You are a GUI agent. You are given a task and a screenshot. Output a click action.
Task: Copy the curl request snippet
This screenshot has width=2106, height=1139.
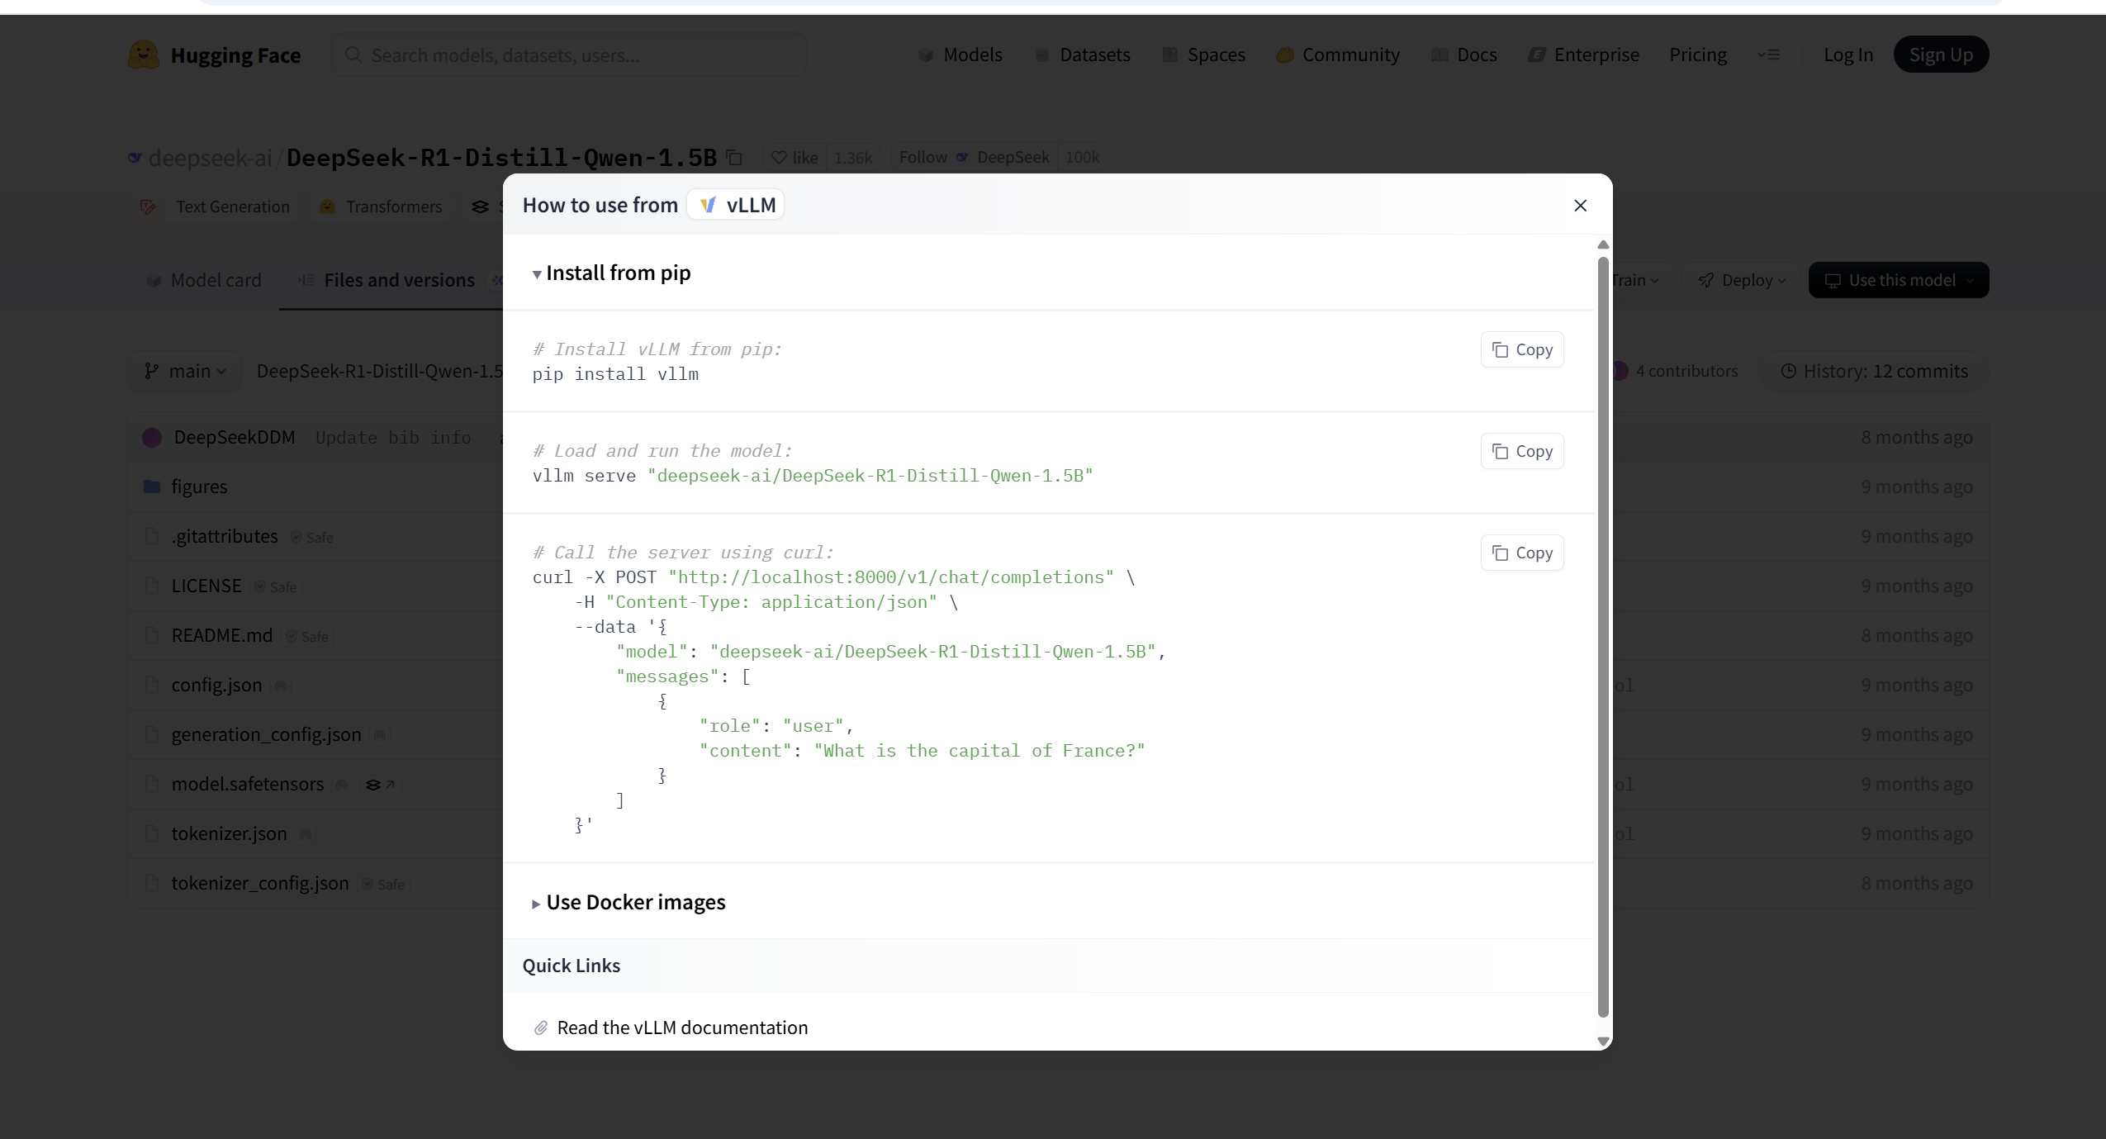click(x=1522, y=553)
